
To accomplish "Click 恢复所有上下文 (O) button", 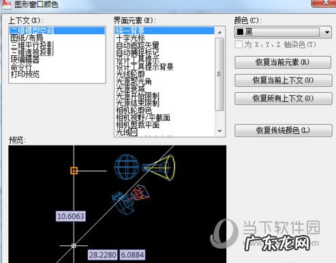I will click(284, 98).
